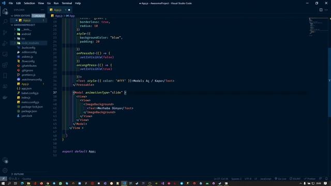Image resolution: width=331 pixels, height=186 pixels.
Task: Change indentation via Spaces: 2
Action: 236,179
